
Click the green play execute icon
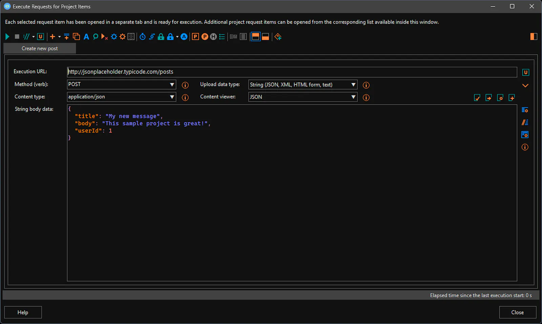click(x=7, y=37)
